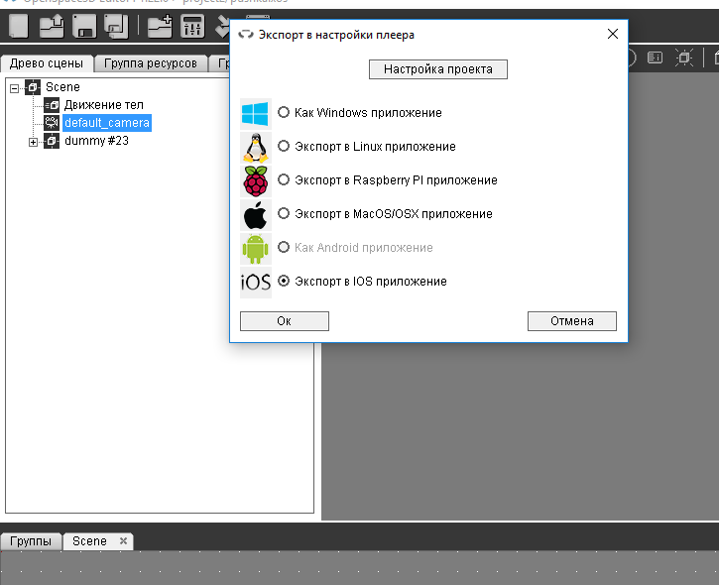Confirm export with the Ок button
This screenshot has height=585, width=719.
(285, 321)
